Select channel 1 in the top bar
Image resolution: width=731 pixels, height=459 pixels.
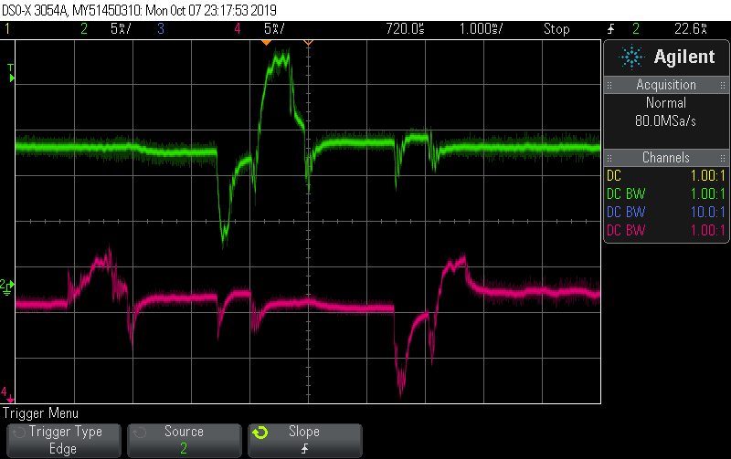click(8, 29)
